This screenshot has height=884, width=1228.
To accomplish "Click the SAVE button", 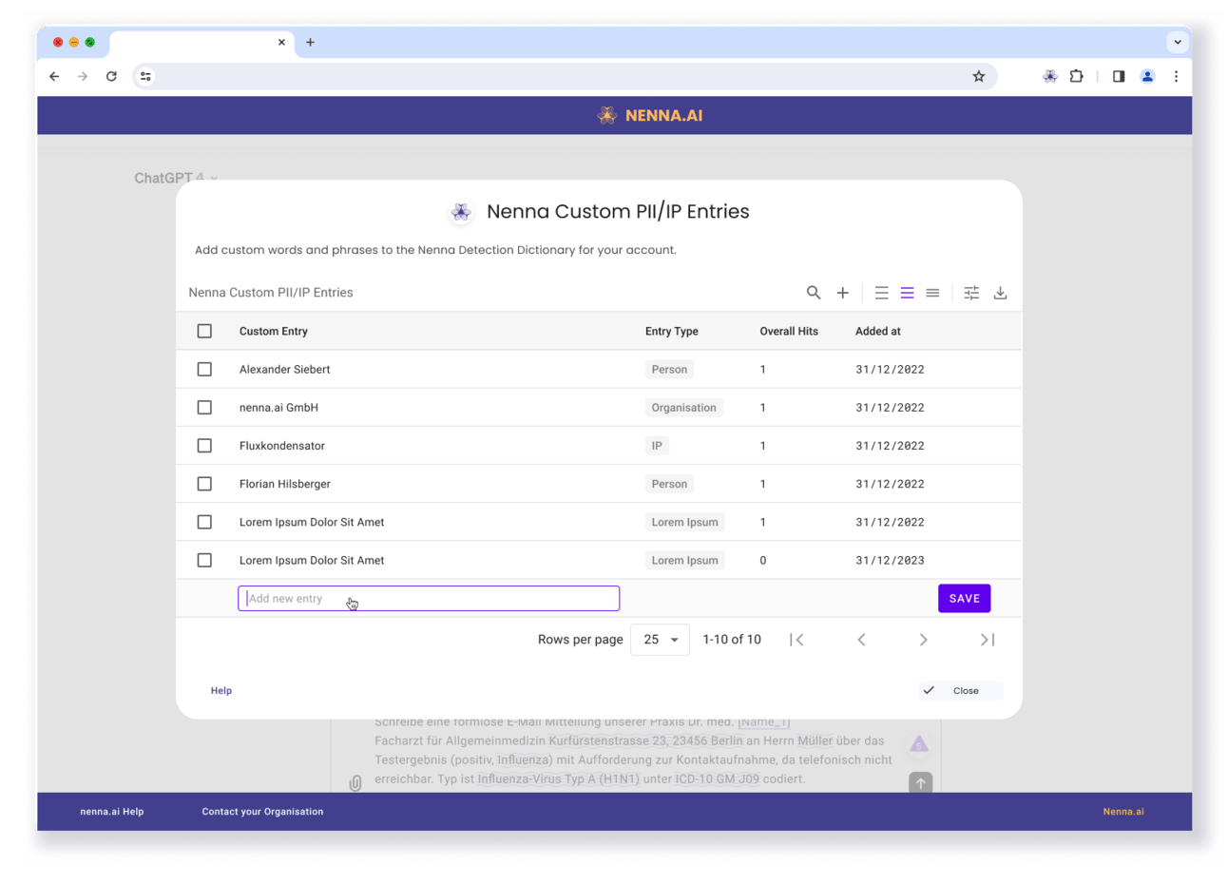I will (965, 598).
